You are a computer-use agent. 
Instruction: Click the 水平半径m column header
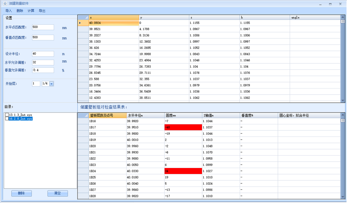145,115
